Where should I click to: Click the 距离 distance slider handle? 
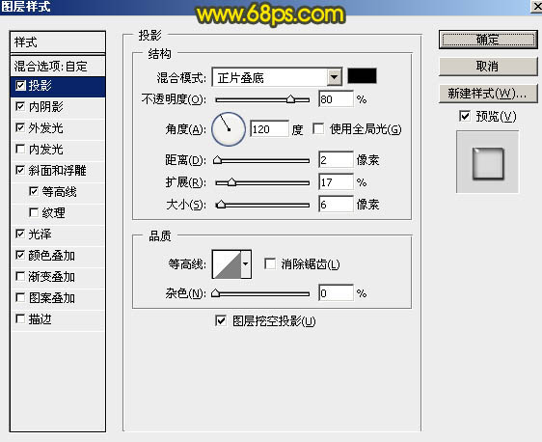[x=217, y=160]
